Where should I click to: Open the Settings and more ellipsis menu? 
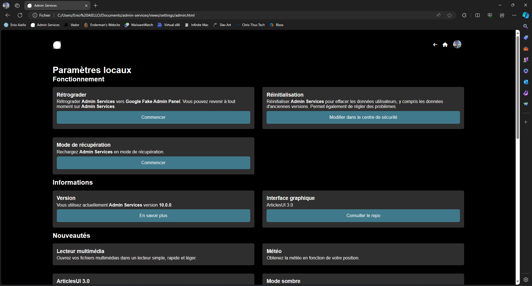coord(514,15)
